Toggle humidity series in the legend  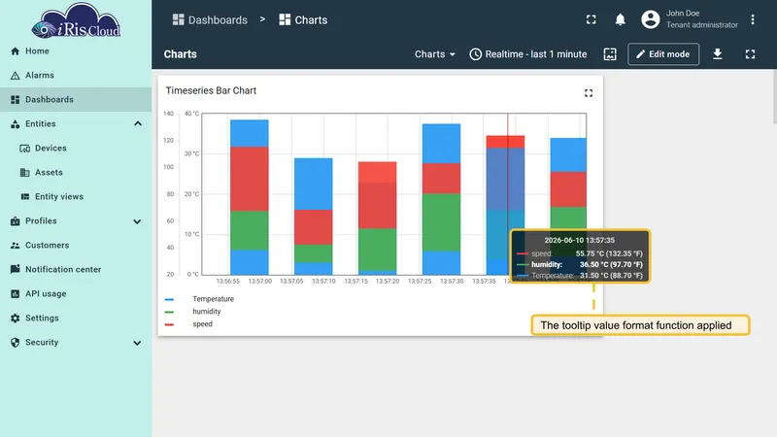click(207, 311)
